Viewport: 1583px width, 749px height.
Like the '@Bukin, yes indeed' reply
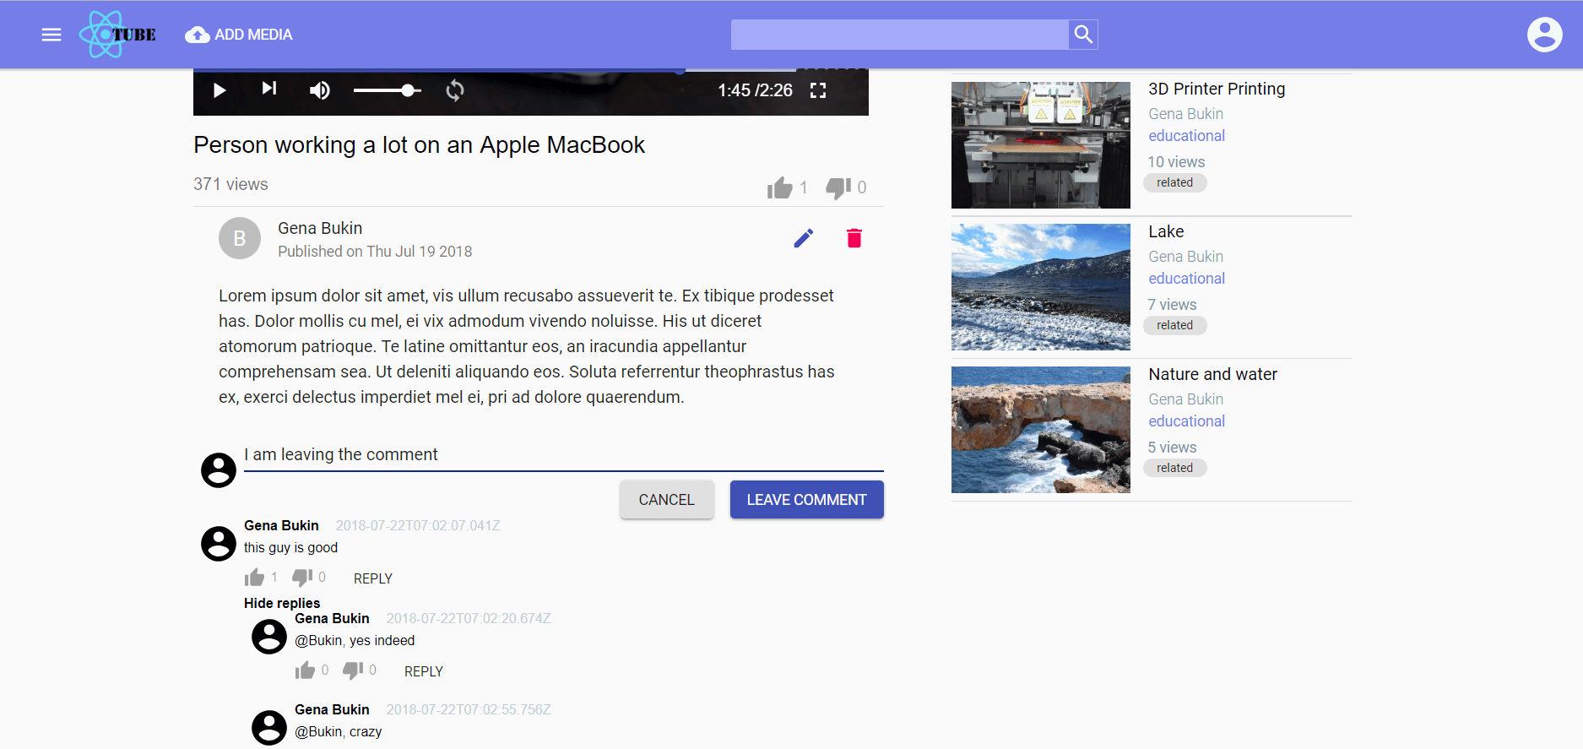click(305, 670)
